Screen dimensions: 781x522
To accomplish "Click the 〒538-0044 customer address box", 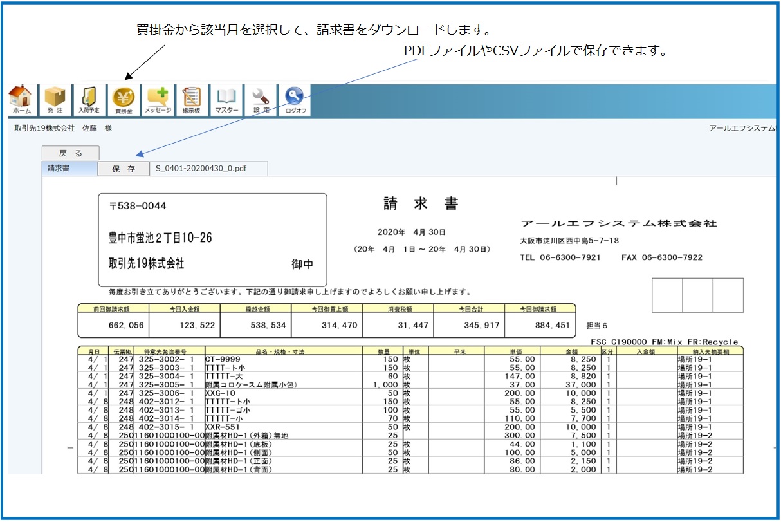I will pyautogui.click(x=212, y=239).
